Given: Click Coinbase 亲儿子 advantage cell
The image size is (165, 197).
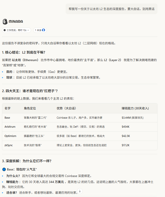Looking at the screenshot, I should (x=79, y=118).
